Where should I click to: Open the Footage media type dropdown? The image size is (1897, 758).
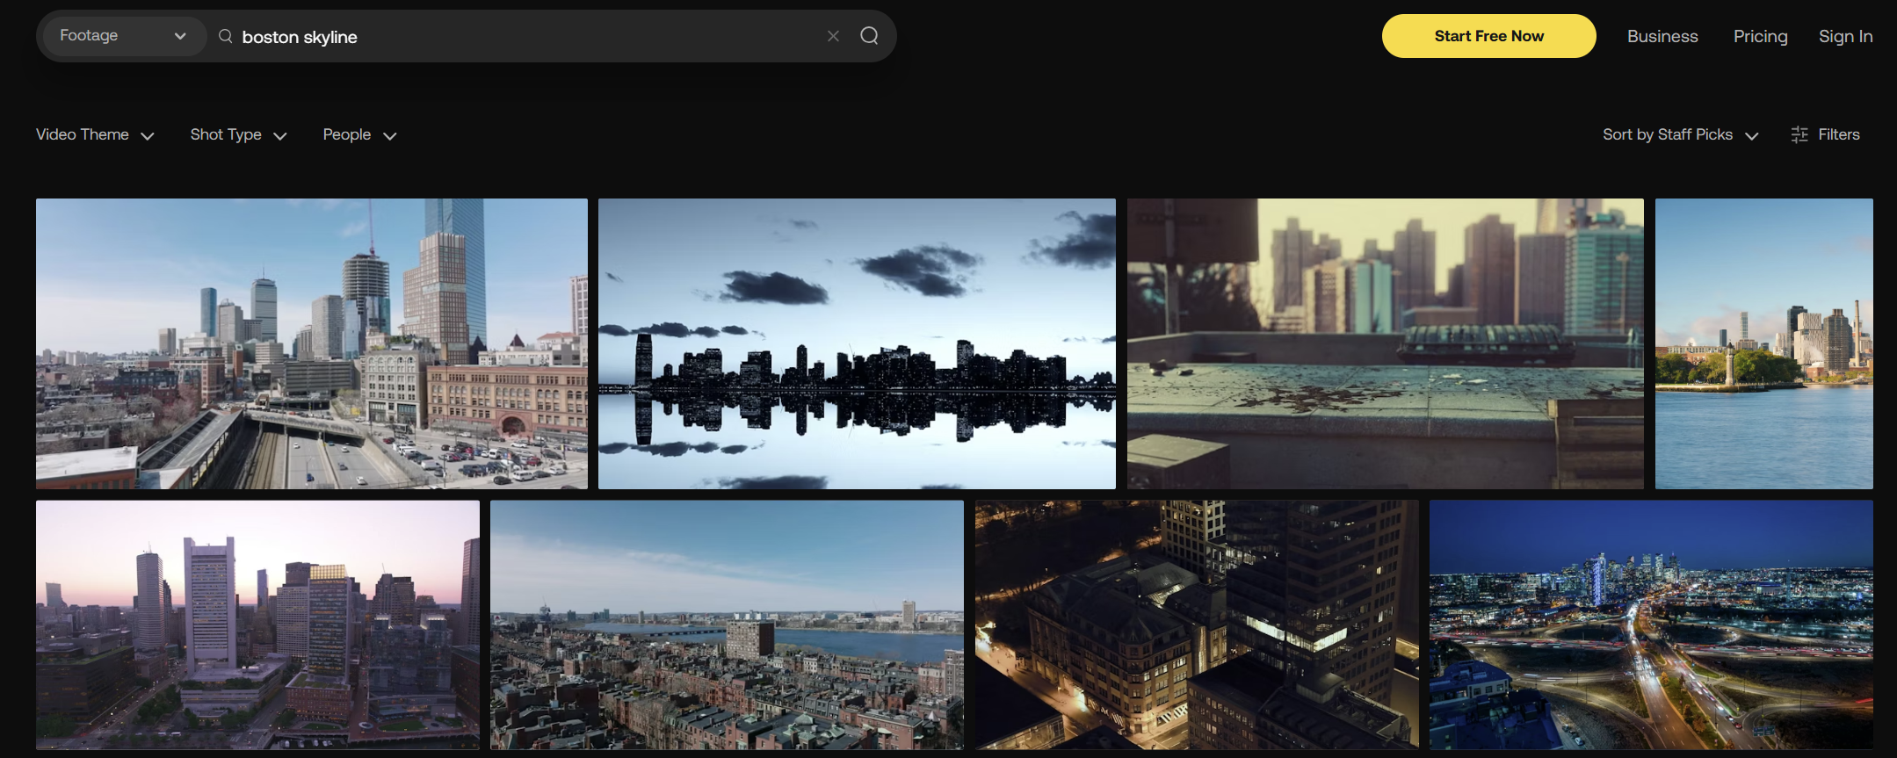tap(123, 36)
